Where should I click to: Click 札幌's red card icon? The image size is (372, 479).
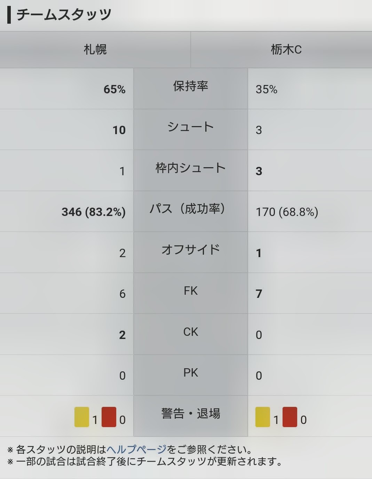click(109, 417)
